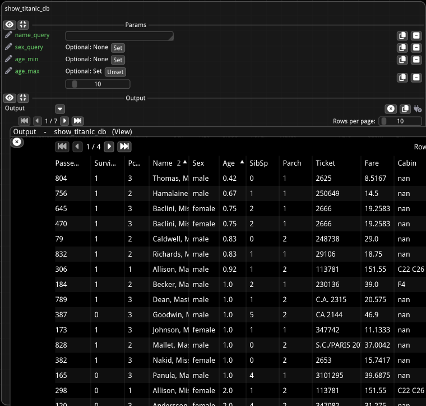Screen dimensions: 426x406
Task: Adjust the age_max slider showing 10
Action: [98, 84]
